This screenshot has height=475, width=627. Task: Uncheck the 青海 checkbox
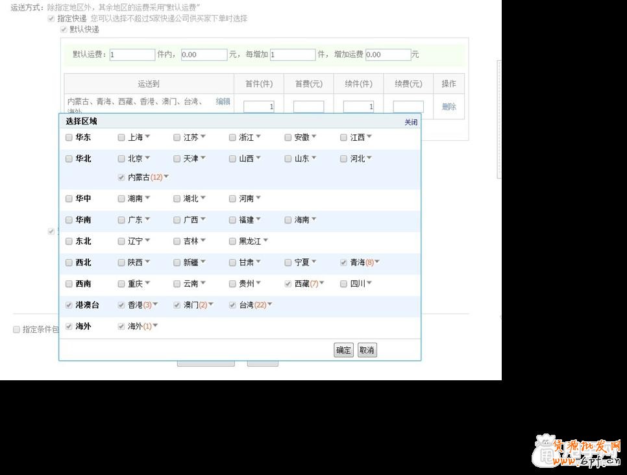point(343,262)
